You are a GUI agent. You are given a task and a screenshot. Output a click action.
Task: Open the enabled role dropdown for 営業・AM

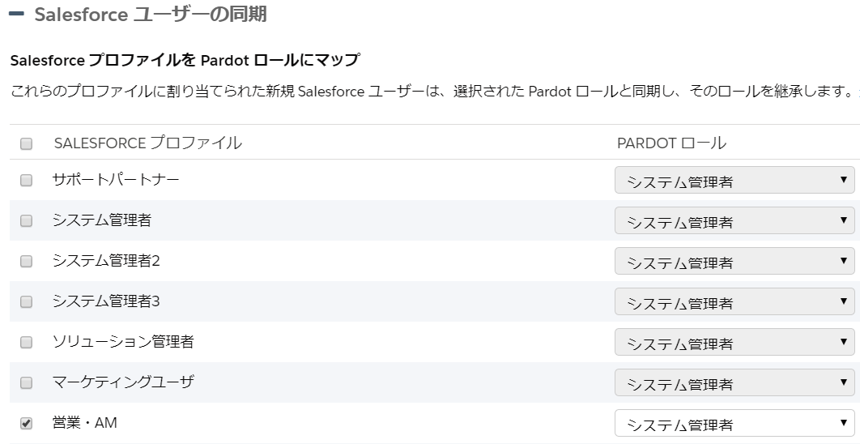[734, 423]
